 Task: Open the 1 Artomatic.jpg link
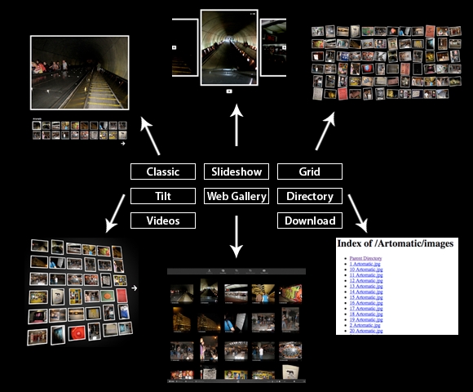click(x=365, y=264)
